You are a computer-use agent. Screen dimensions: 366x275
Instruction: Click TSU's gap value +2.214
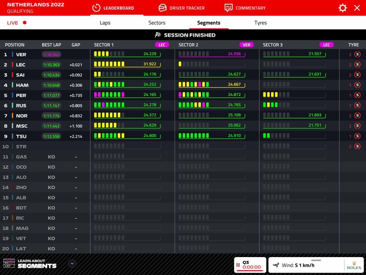pos(76,136)
